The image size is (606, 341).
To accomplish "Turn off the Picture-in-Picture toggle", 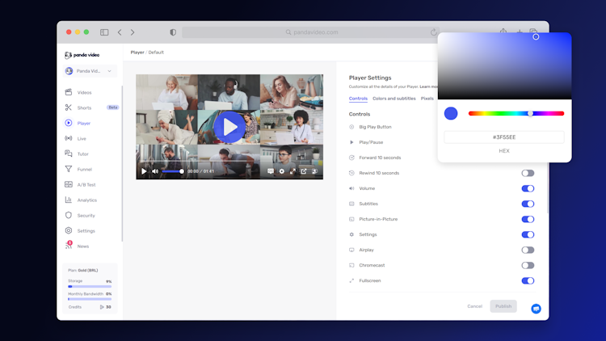I will click(x=528, y=219).
